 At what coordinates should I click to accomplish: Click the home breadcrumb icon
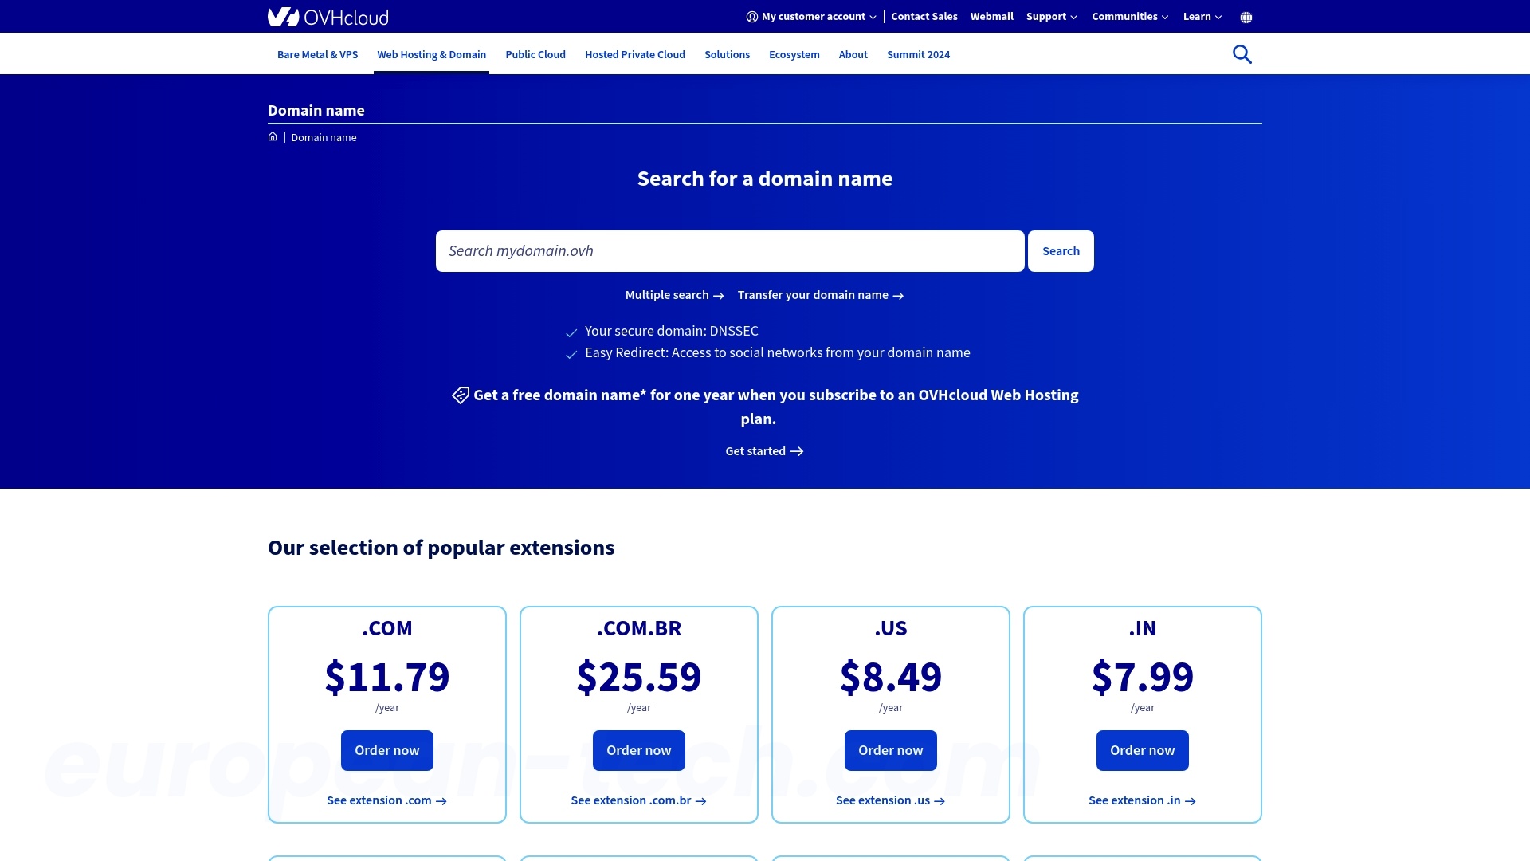coord(273,136)
